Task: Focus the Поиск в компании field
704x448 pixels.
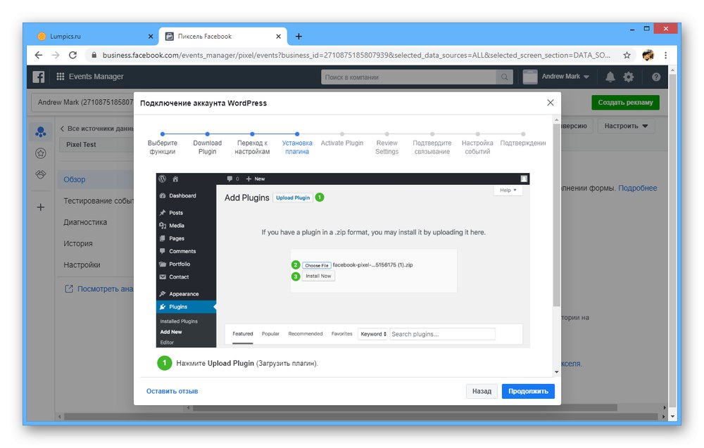Action: (408, 77)
